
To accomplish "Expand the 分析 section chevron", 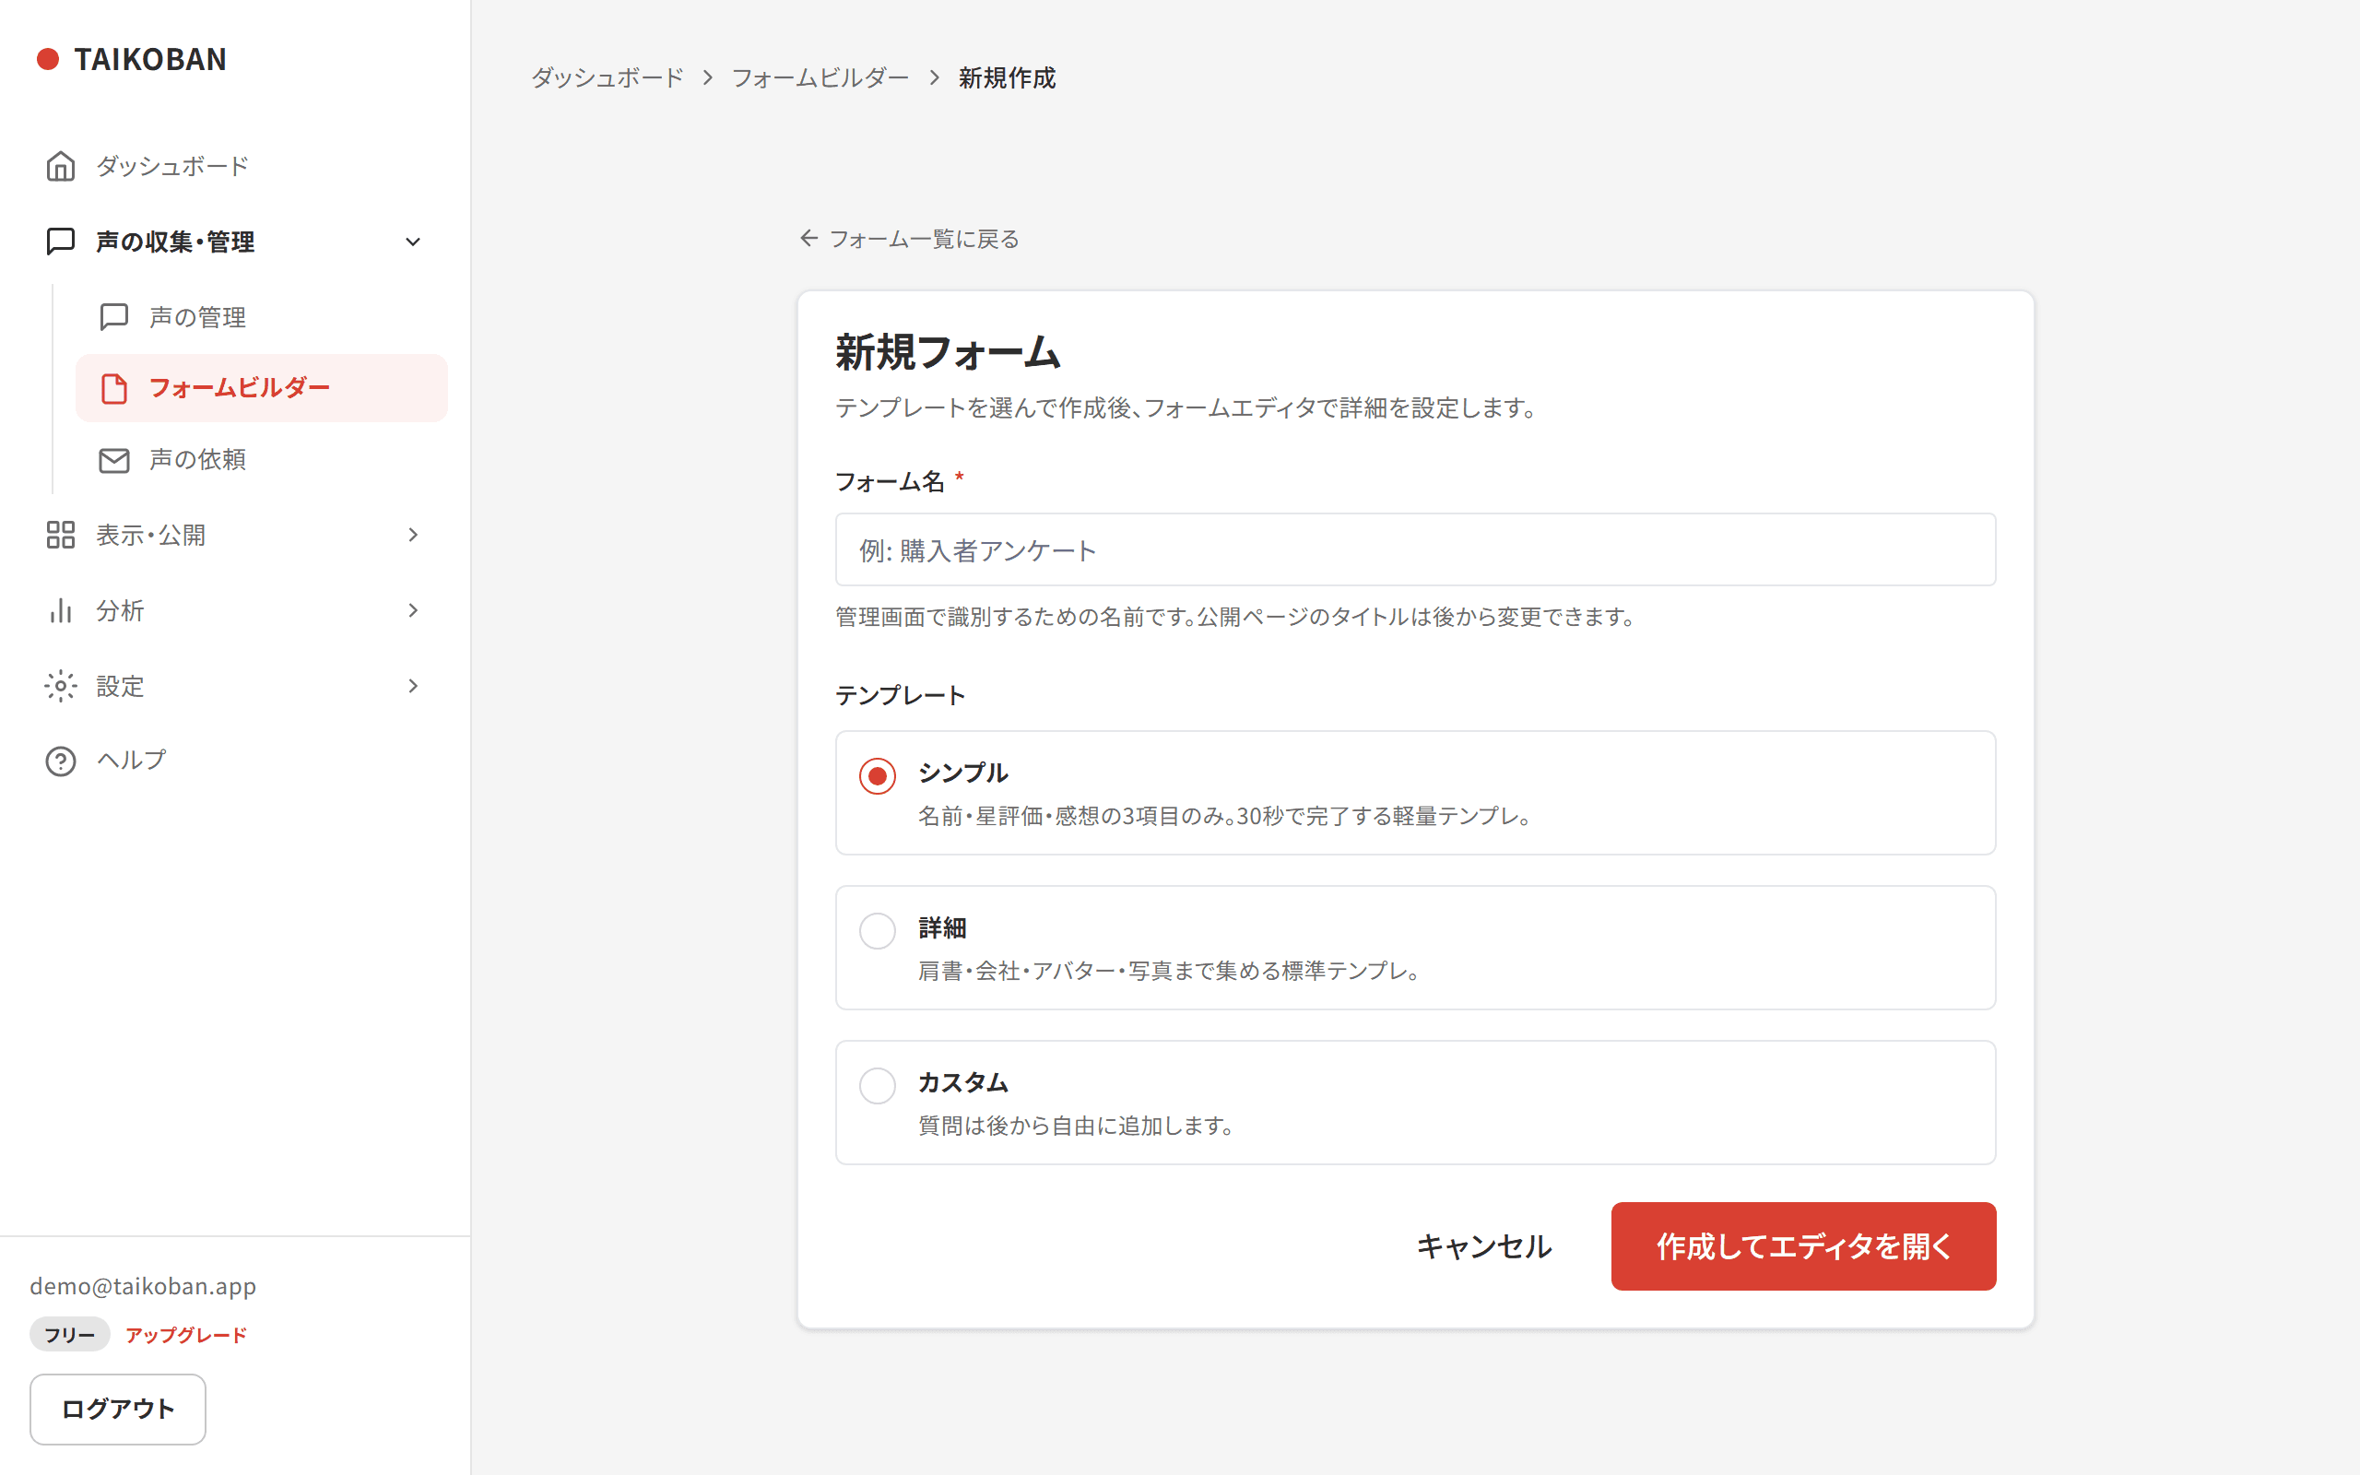I will [412, 610].
